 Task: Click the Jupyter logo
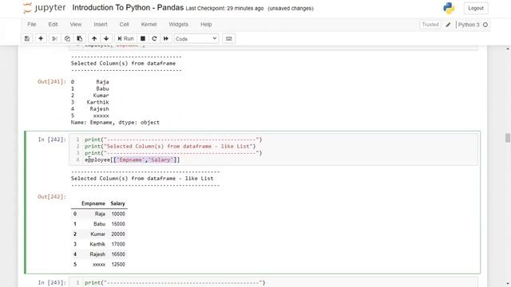[45, 8]
